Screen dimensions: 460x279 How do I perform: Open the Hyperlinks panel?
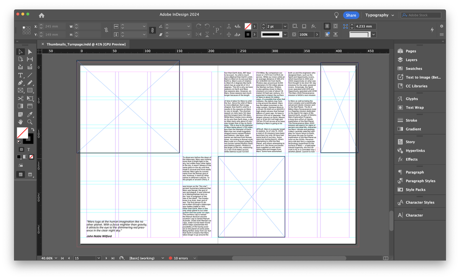415,151
